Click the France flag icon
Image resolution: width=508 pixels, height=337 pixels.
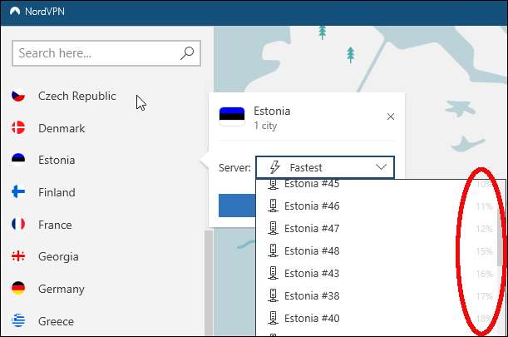[x=17, y=225]
